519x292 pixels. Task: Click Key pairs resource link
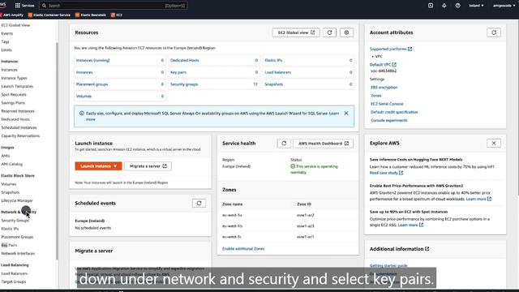click(x=178, y=72)
